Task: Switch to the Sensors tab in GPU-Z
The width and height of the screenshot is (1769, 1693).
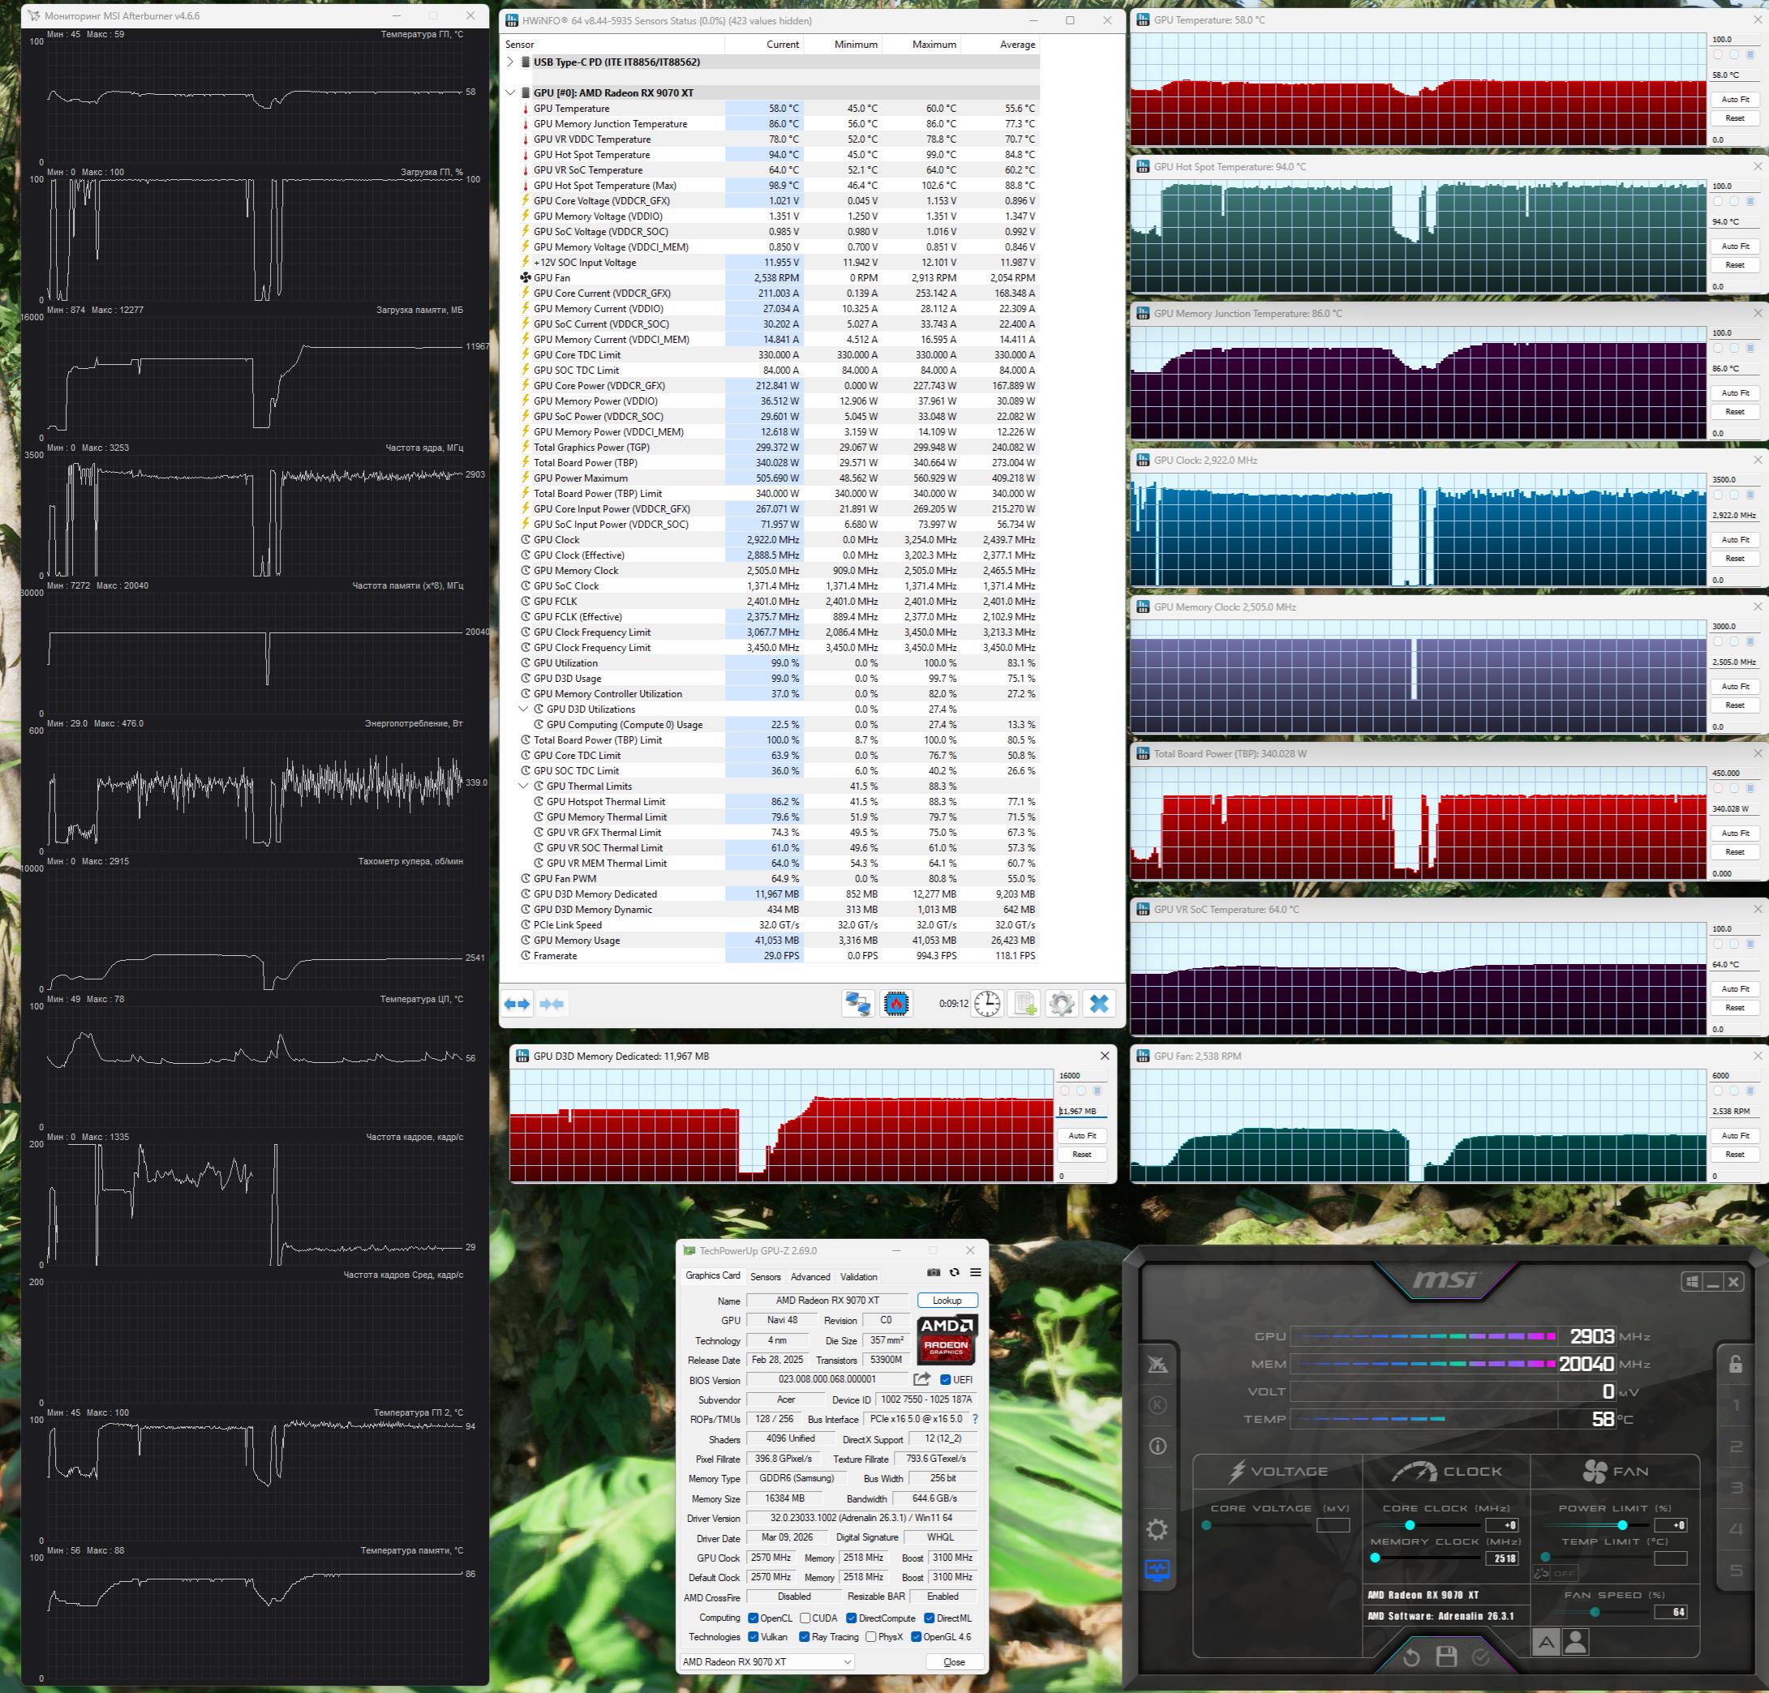Action: coord(766,1277)
